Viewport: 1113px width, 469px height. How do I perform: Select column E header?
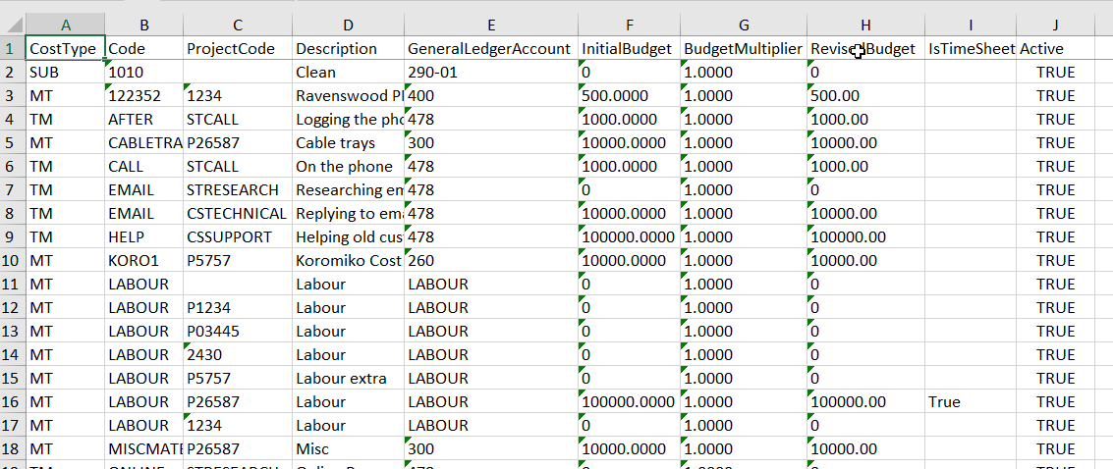(490, 25)
